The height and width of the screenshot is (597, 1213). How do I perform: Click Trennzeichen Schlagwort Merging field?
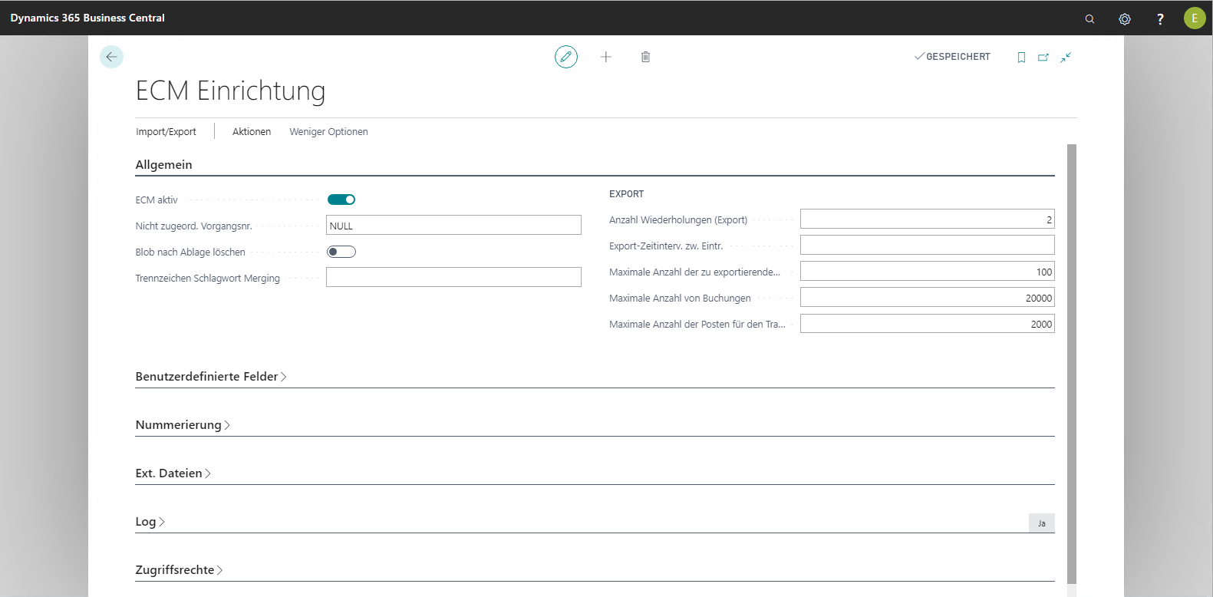point(453,277)
